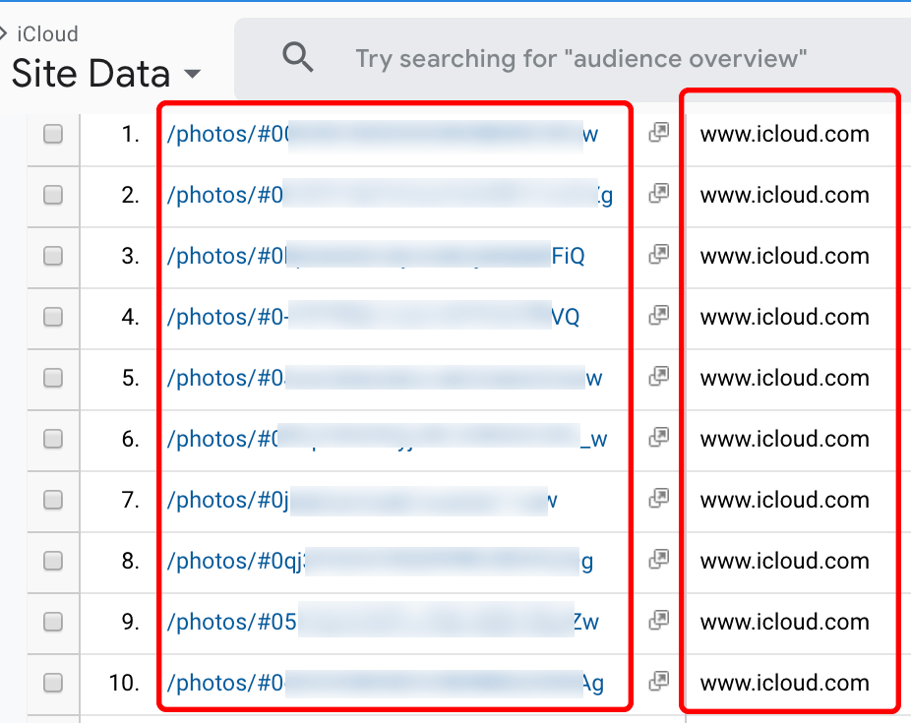
Task: Select www.icloud.com hostname in row 9
Action: tap(784, 622)
